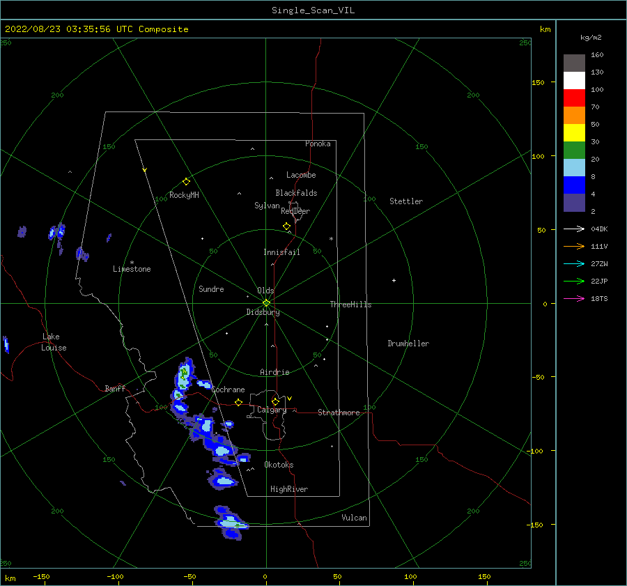
Task: Select yellow diamond marker next to Cochrane
Action: [239, 402]
